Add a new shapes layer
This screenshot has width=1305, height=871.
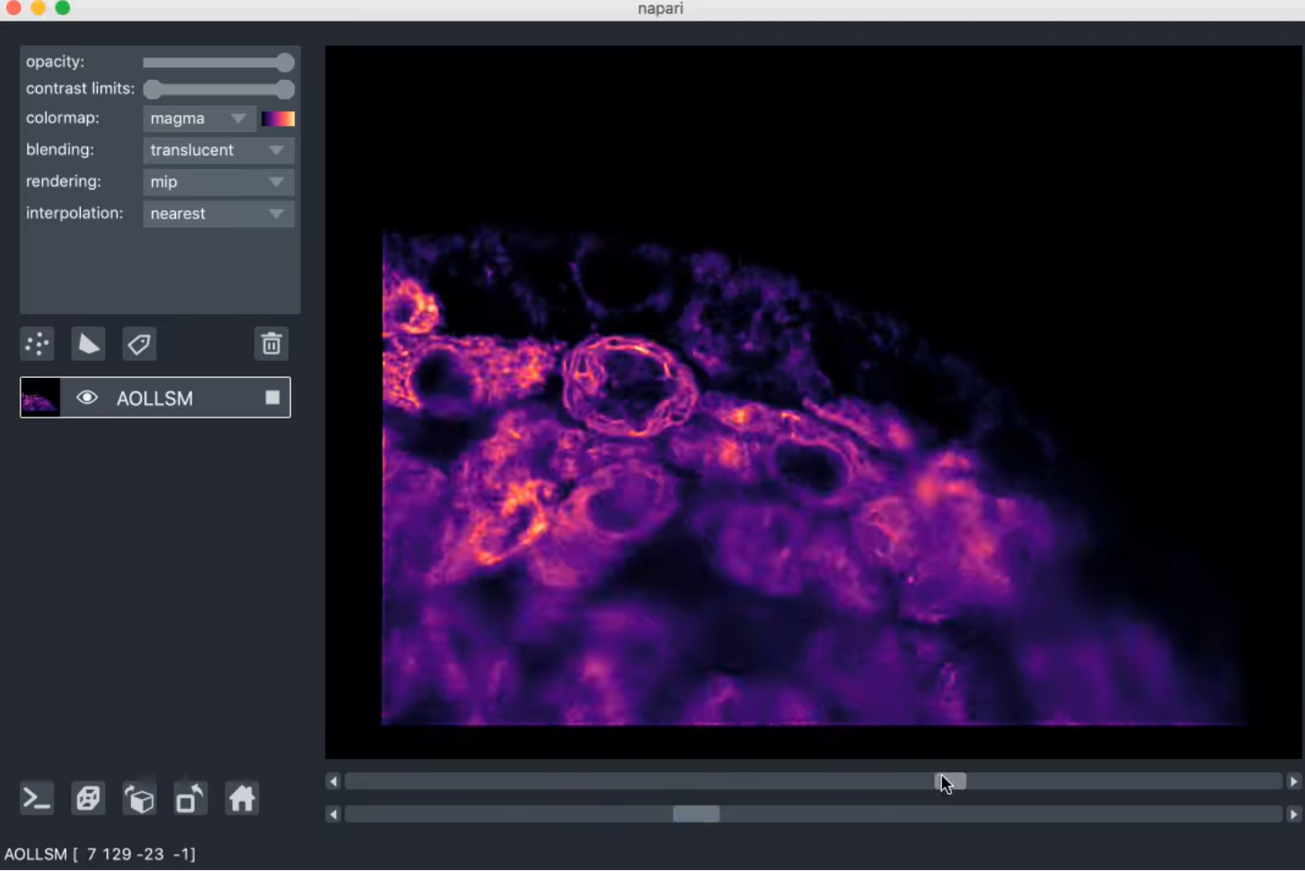point(88,344)
